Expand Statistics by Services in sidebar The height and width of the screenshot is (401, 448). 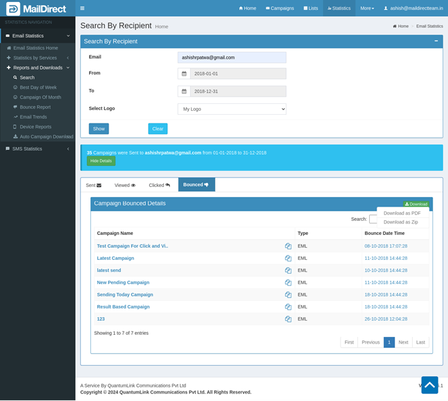coord(38,58)
